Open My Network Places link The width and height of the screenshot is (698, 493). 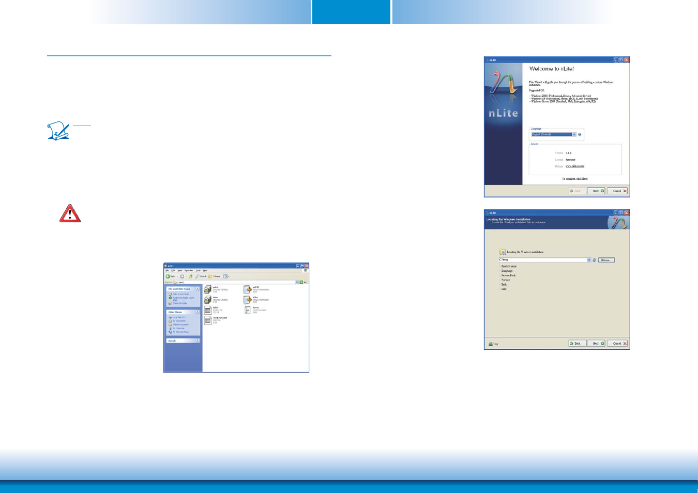click(179, 332)
